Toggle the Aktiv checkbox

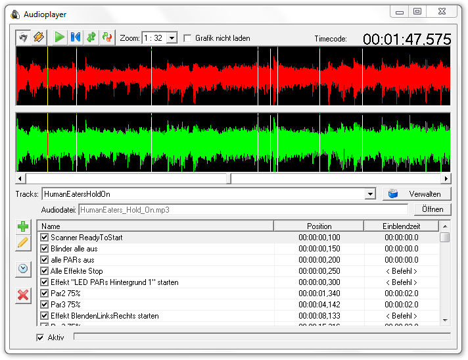click(x=41, y=338)
